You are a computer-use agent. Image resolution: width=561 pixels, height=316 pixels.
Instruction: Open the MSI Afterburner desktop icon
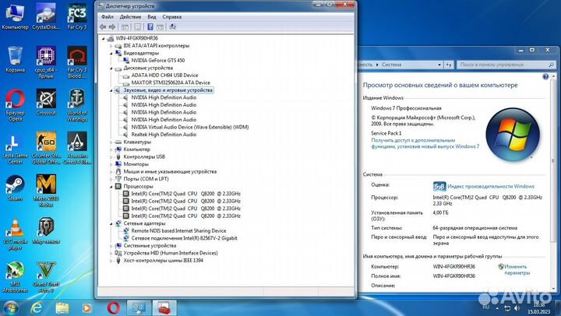[x=14, y=275]
